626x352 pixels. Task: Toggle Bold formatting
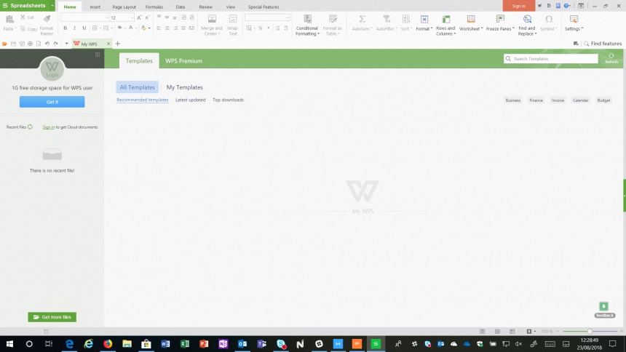(x=65, y=28)
